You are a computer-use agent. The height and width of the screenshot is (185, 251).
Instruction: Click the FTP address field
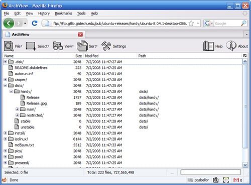[x=120, y=23]
